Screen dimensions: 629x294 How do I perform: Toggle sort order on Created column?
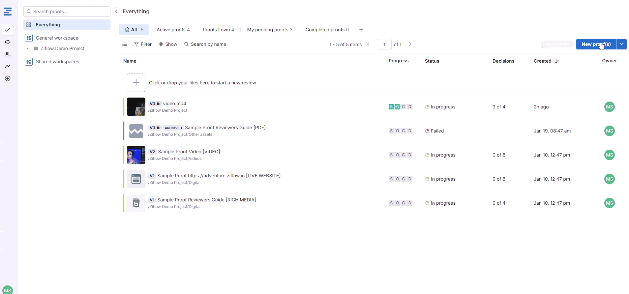(x=557, y=61)
